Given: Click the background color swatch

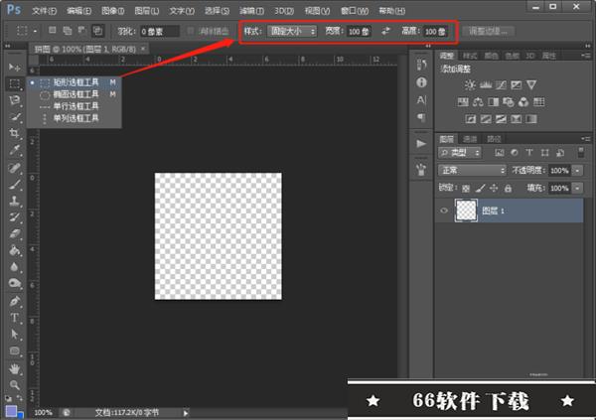Looking at the screenshot, I should pos(21,415).
